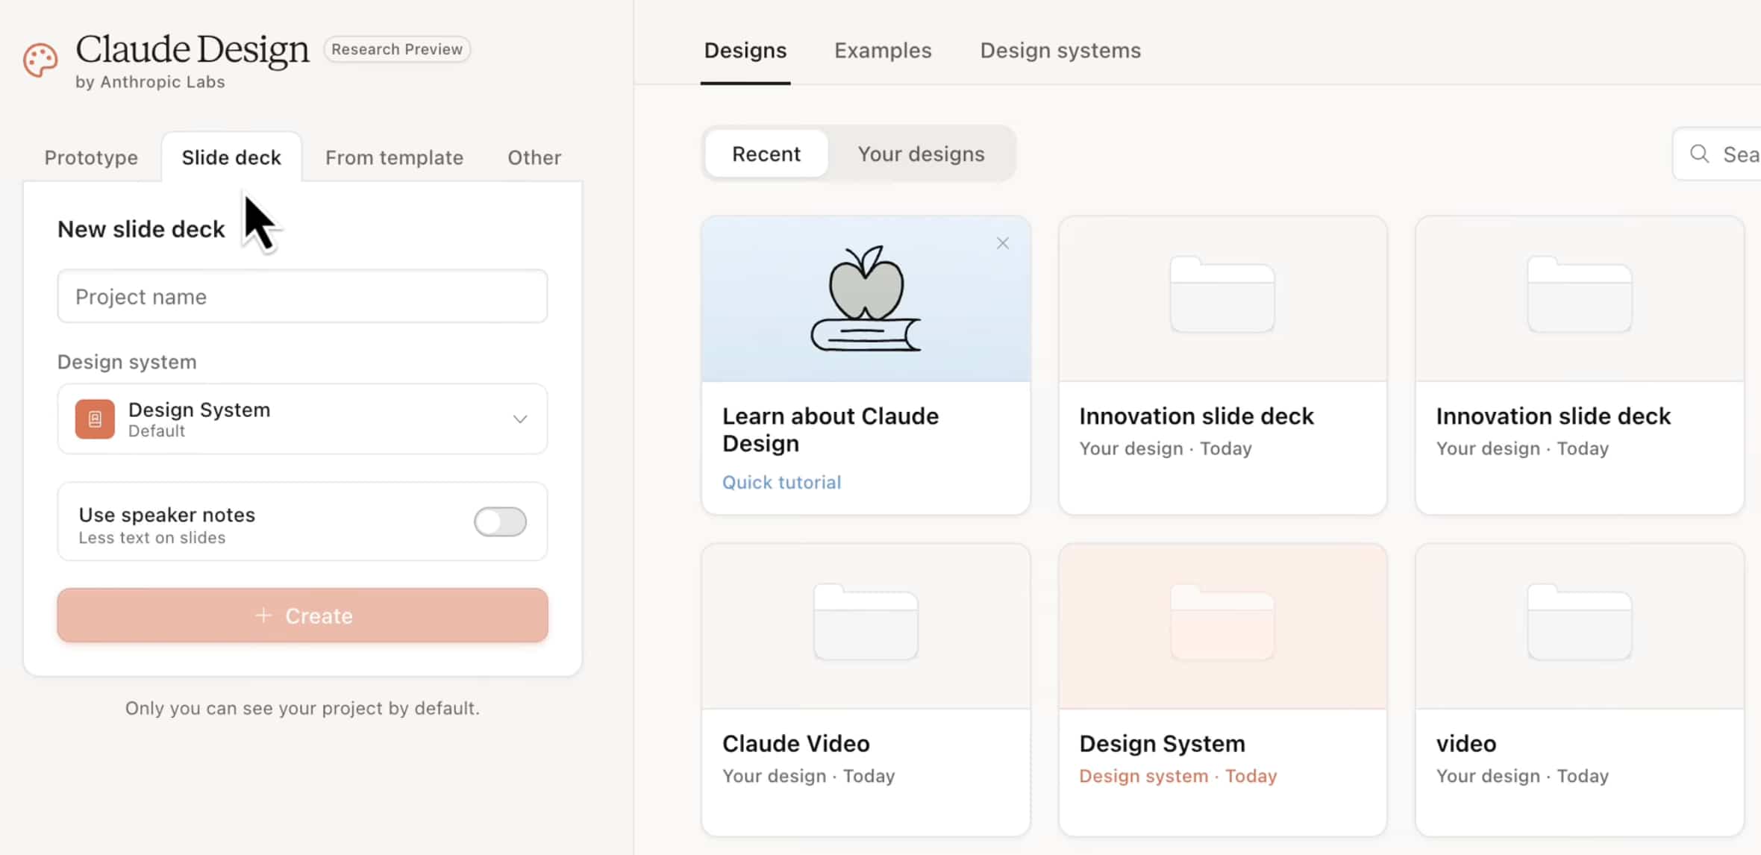Toggle the Use speaker notes switch

coord(500,522)
